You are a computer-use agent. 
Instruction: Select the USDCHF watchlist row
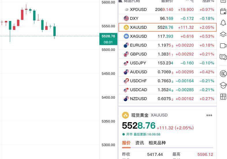pos(168,81)
